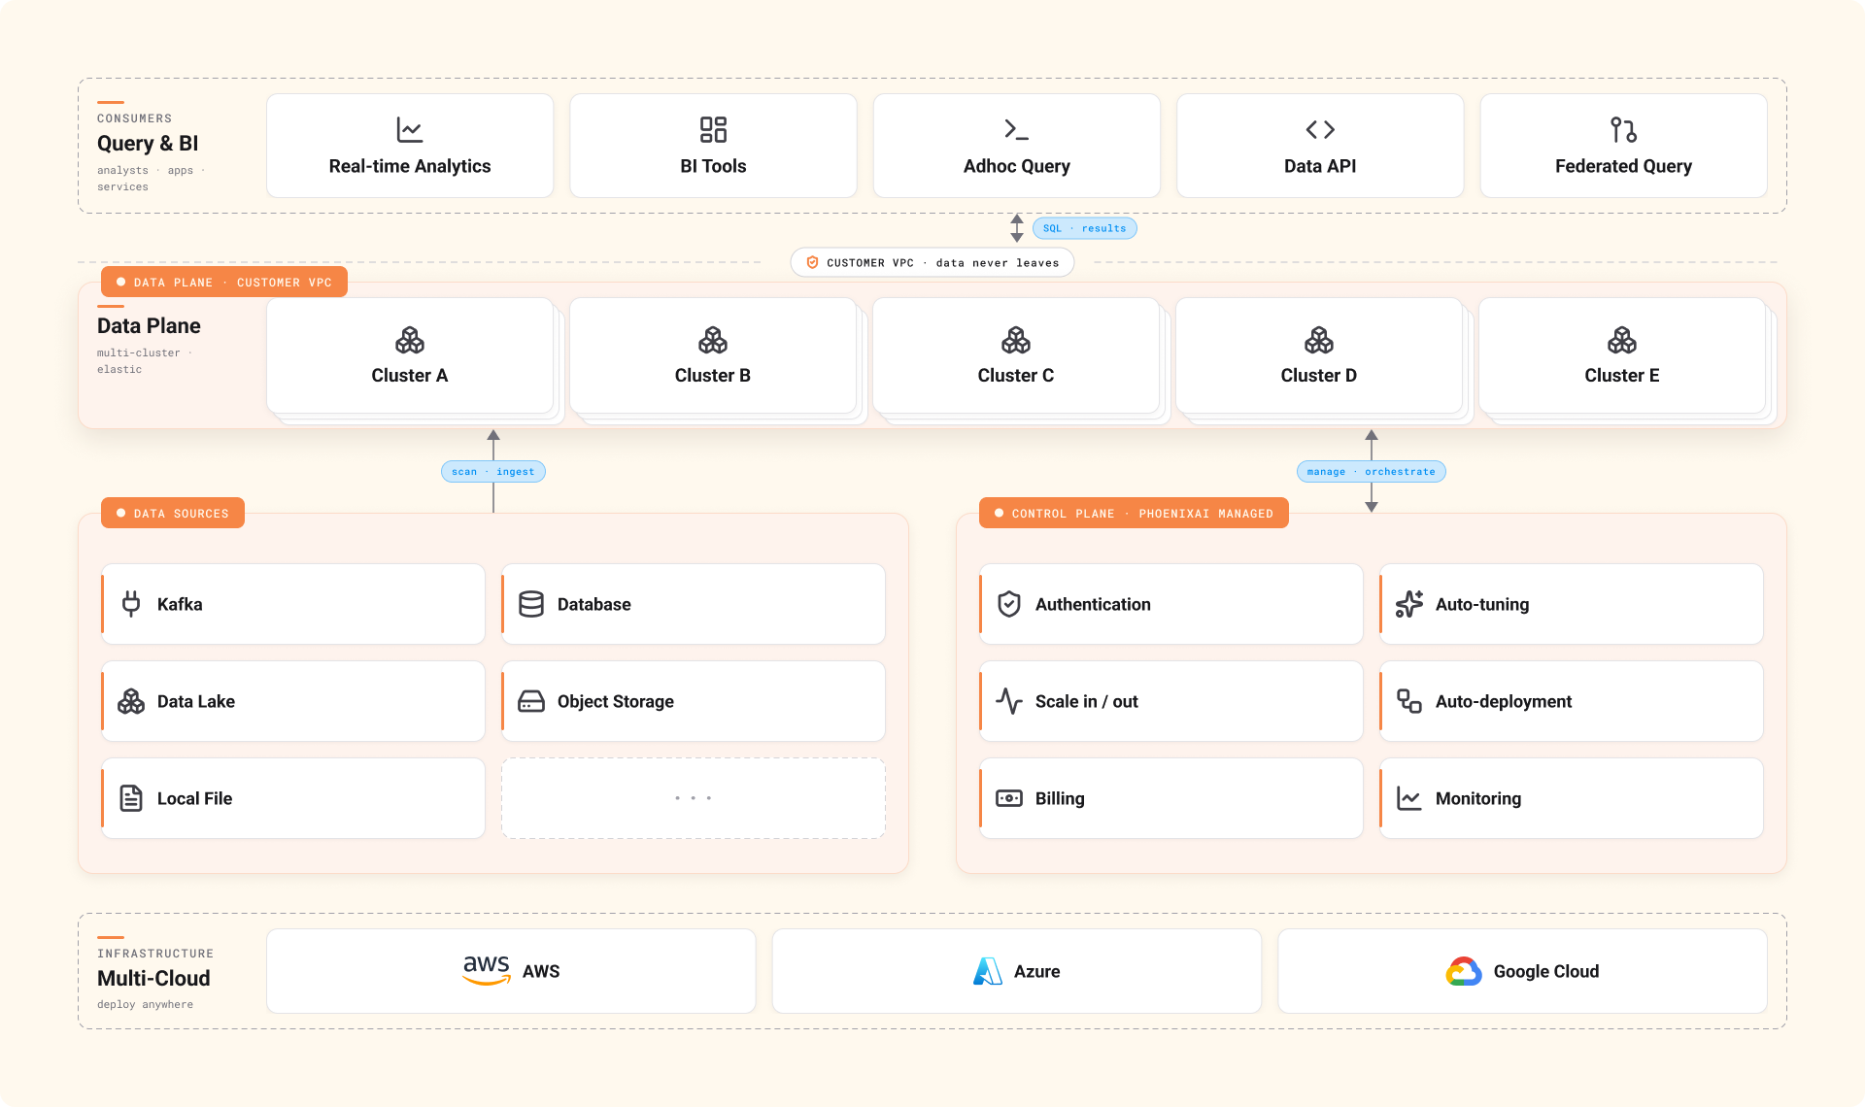The width and height of the screenshot is (1865, 1107).
Task: Click the Object Storage drive icon
Action: click(531, 701)
